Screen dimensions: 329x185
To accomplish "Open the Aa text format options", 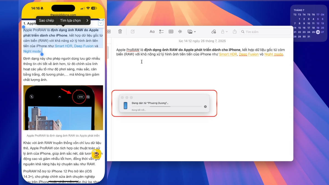I will click(152, 32).
